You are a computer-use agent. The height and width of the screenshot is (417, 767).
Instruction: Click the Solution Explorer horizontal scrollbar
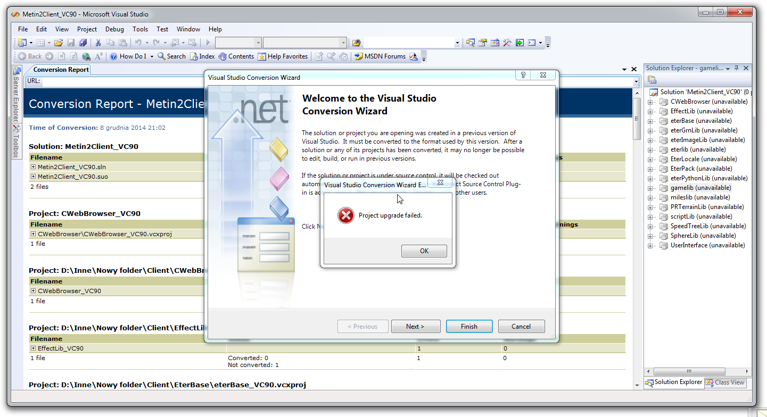click(x=698, y=371)
